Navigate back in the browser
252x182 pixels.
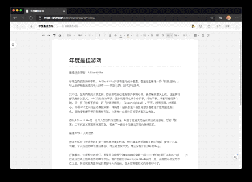(15, 18)
